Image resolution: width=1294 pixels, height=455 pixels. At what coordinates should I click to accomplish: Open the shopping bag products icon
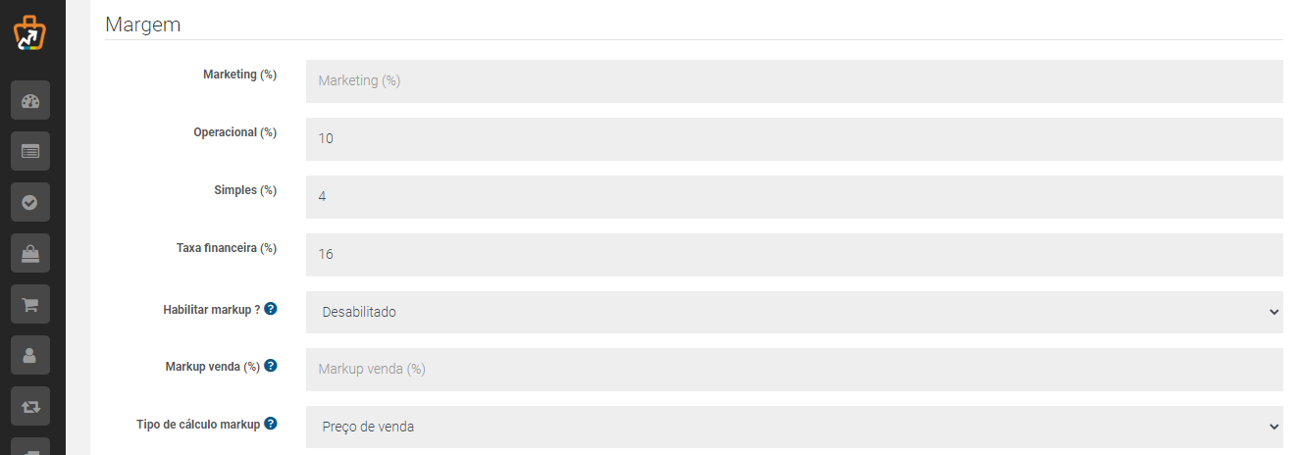tap(30, 253)
